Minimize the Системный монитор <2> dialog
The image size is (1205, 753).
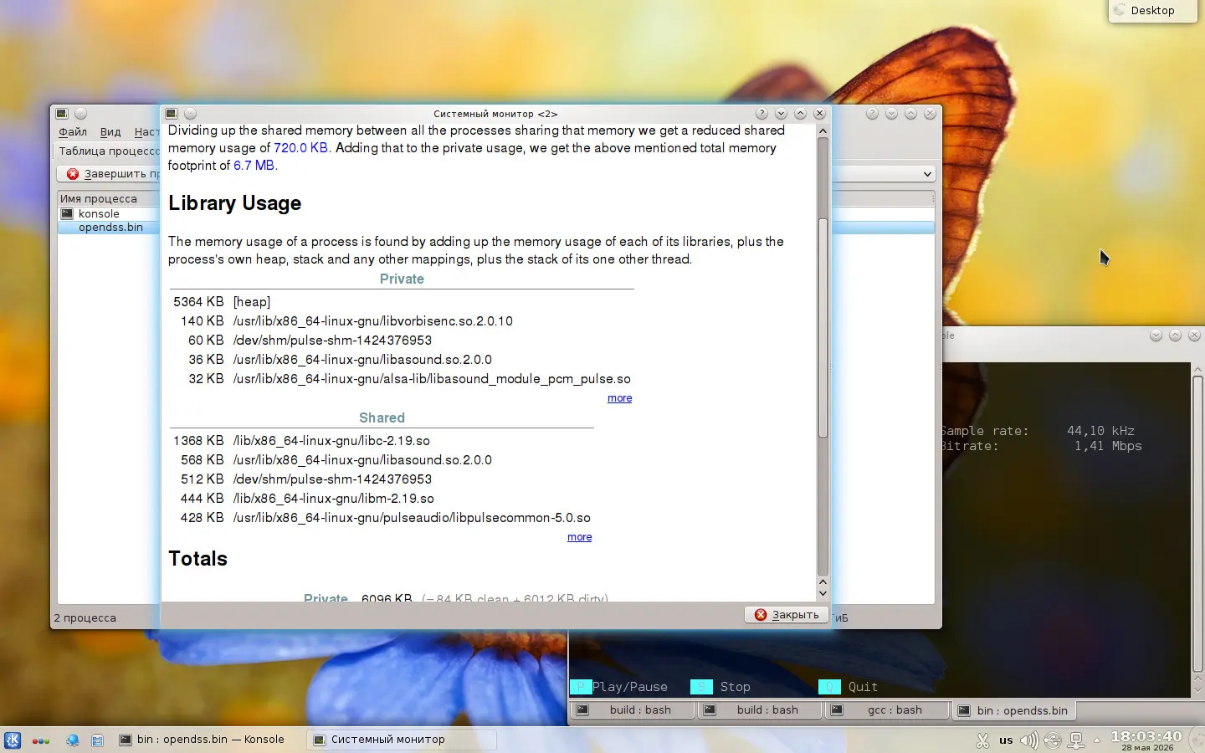(x=781, y=114)
